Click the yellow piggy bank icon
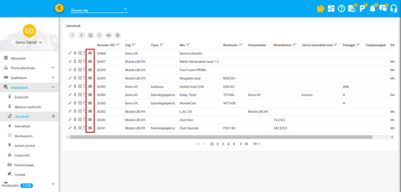The height and width of the screenshot is (192, 401). pyautogui.click(x=320, y=8)
